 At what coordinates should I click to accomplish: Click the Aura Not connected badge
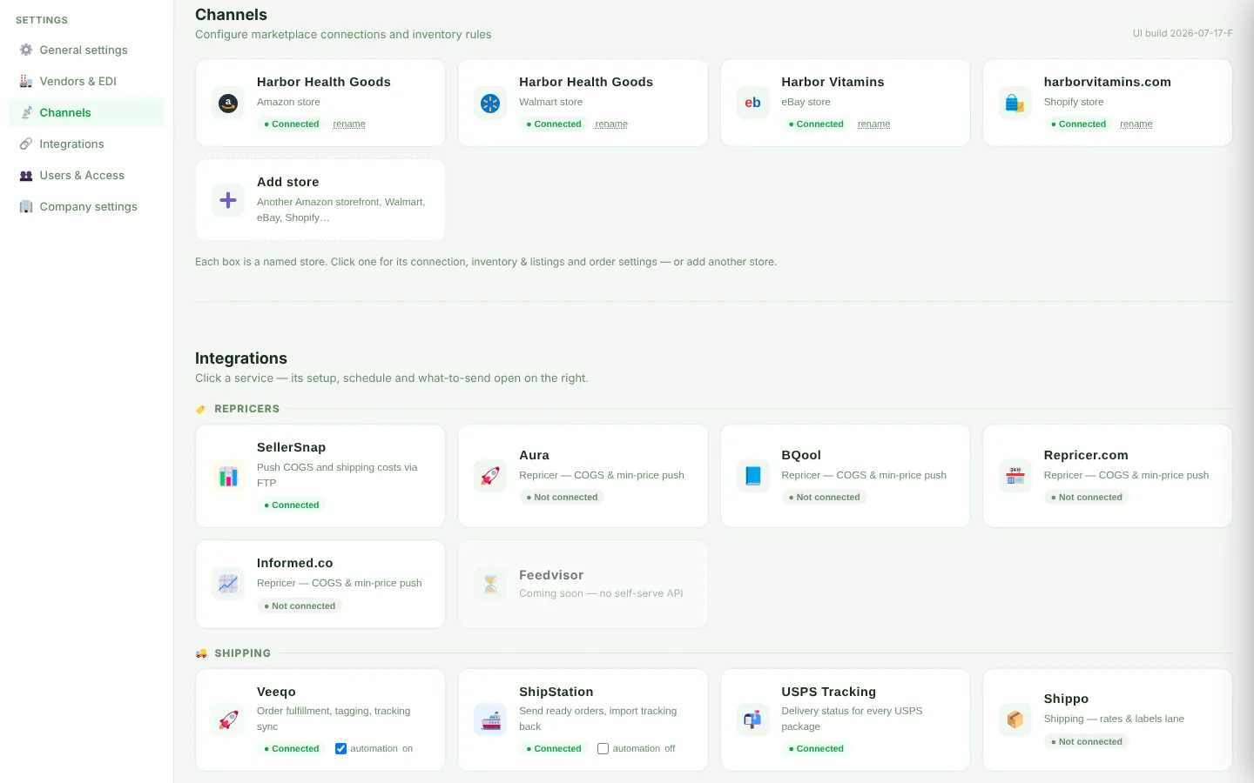(x=562, y=497)
